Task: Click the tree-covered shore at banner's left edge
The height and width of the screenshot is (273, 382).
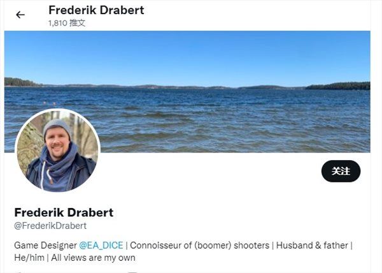Action: point(22,82)
